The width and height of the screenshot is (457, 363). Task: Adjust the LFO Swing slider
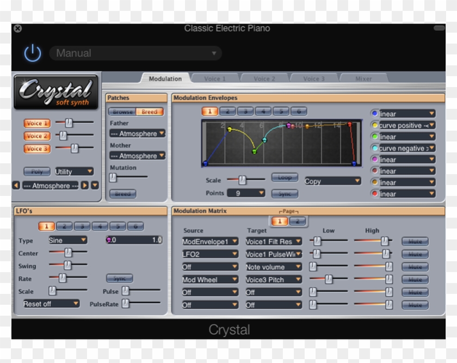click(68, 264)
